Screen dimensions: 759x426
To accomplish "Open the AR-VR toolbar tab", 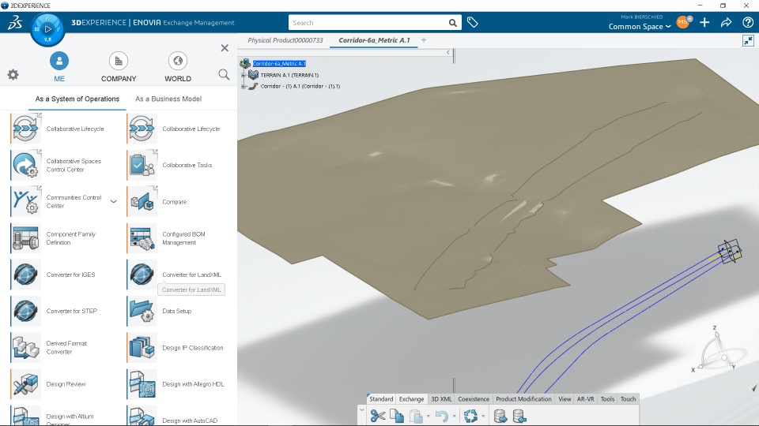I will [x=585, y=399].
